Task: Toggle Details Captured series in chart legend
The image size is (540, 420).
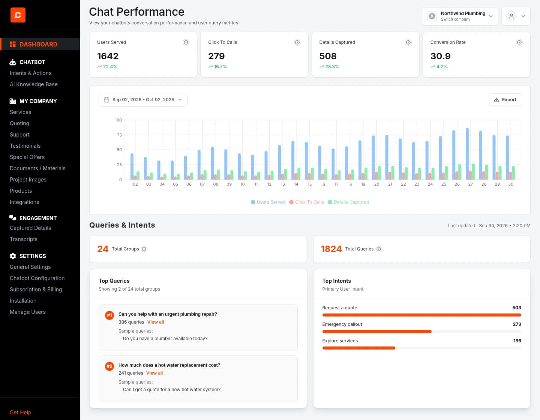Action: coord(348,202)
